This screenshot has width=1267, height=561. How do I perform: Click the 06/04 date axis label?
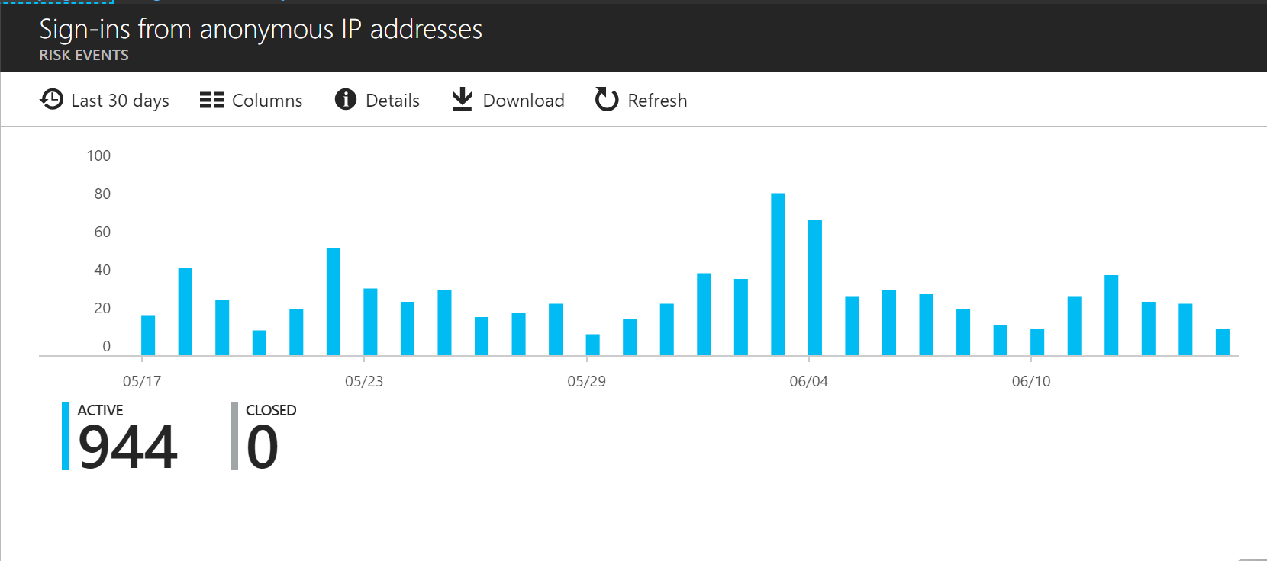coord(808,381)
